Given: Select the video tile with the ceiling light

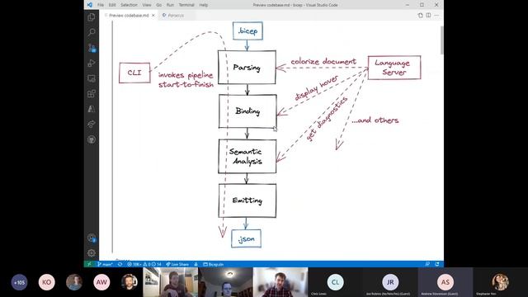Looking at the screenshot, I should tap(225, 282).
